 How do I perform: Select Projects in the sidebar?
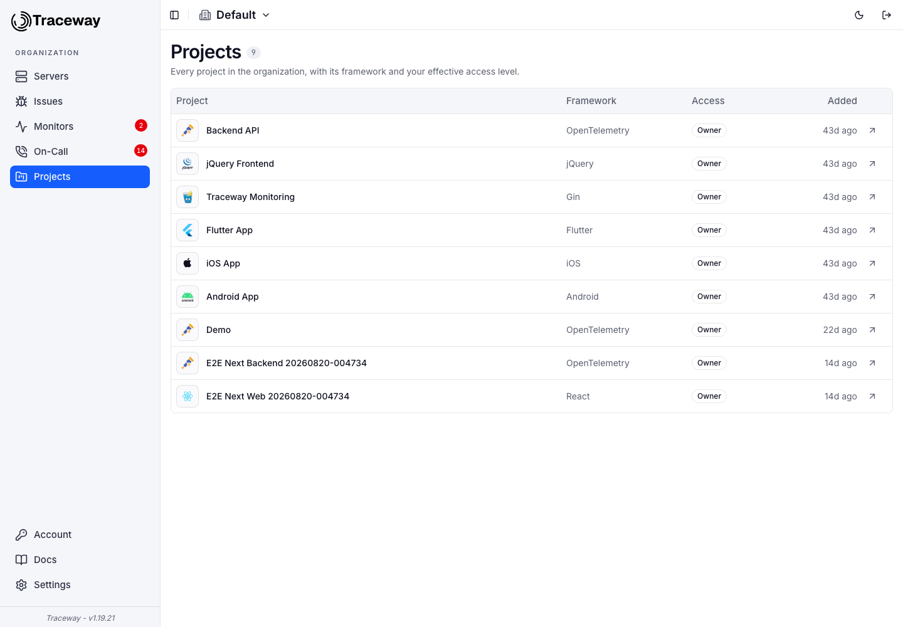click(80, 177)
